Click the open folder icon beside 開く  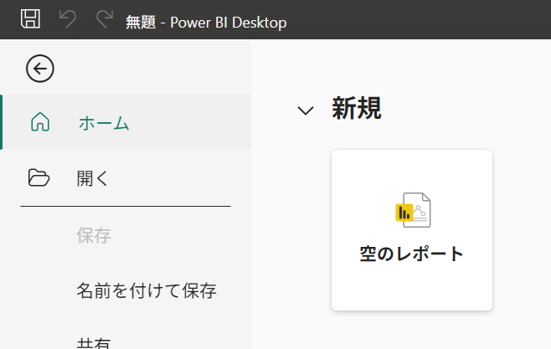[x=39, y=177]
